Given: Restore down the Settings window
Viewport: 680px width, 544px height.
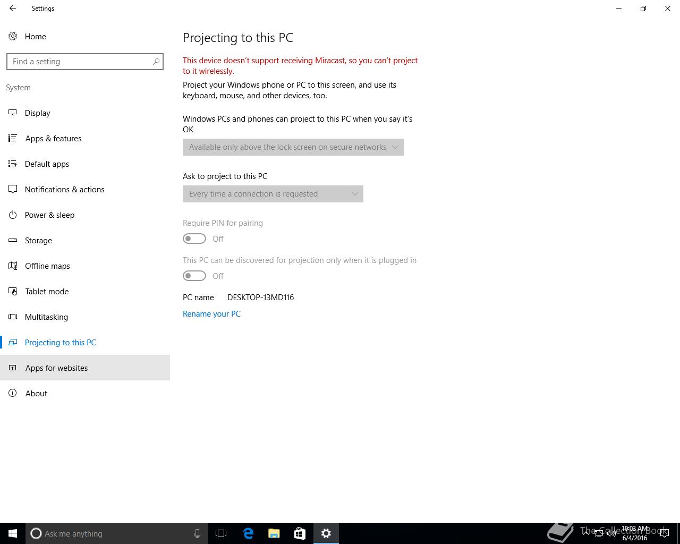Looking at the screenshot, I should [x=643, y=8].
